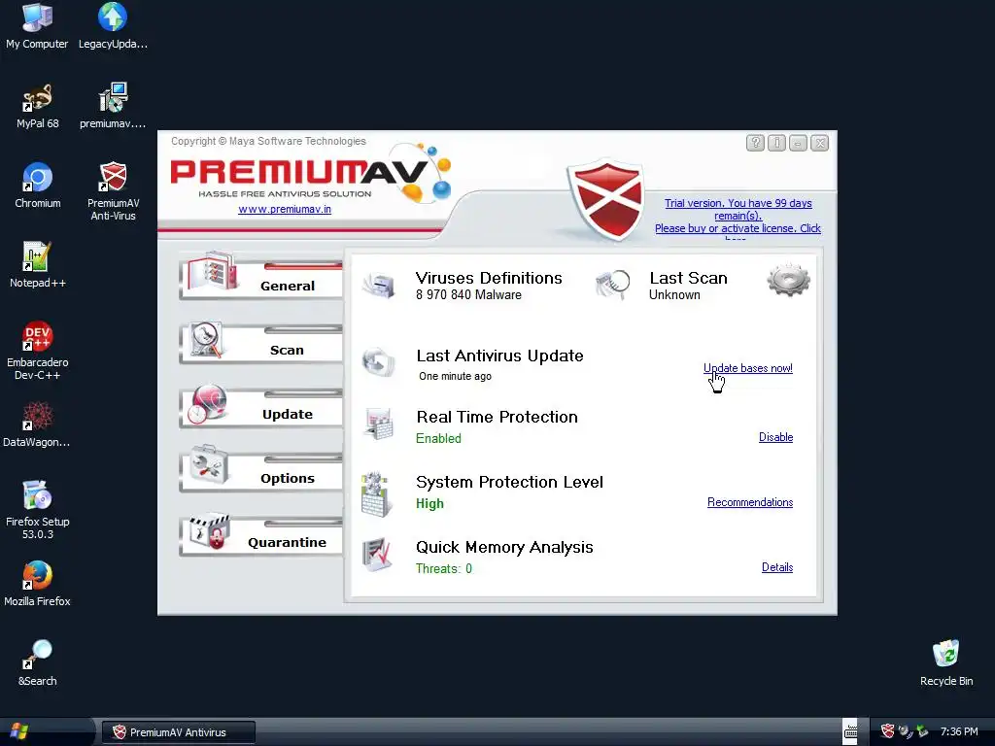Click the Viruses Definitions icon
Viewport: 995px width, 746px height.
tap(380, 285)
